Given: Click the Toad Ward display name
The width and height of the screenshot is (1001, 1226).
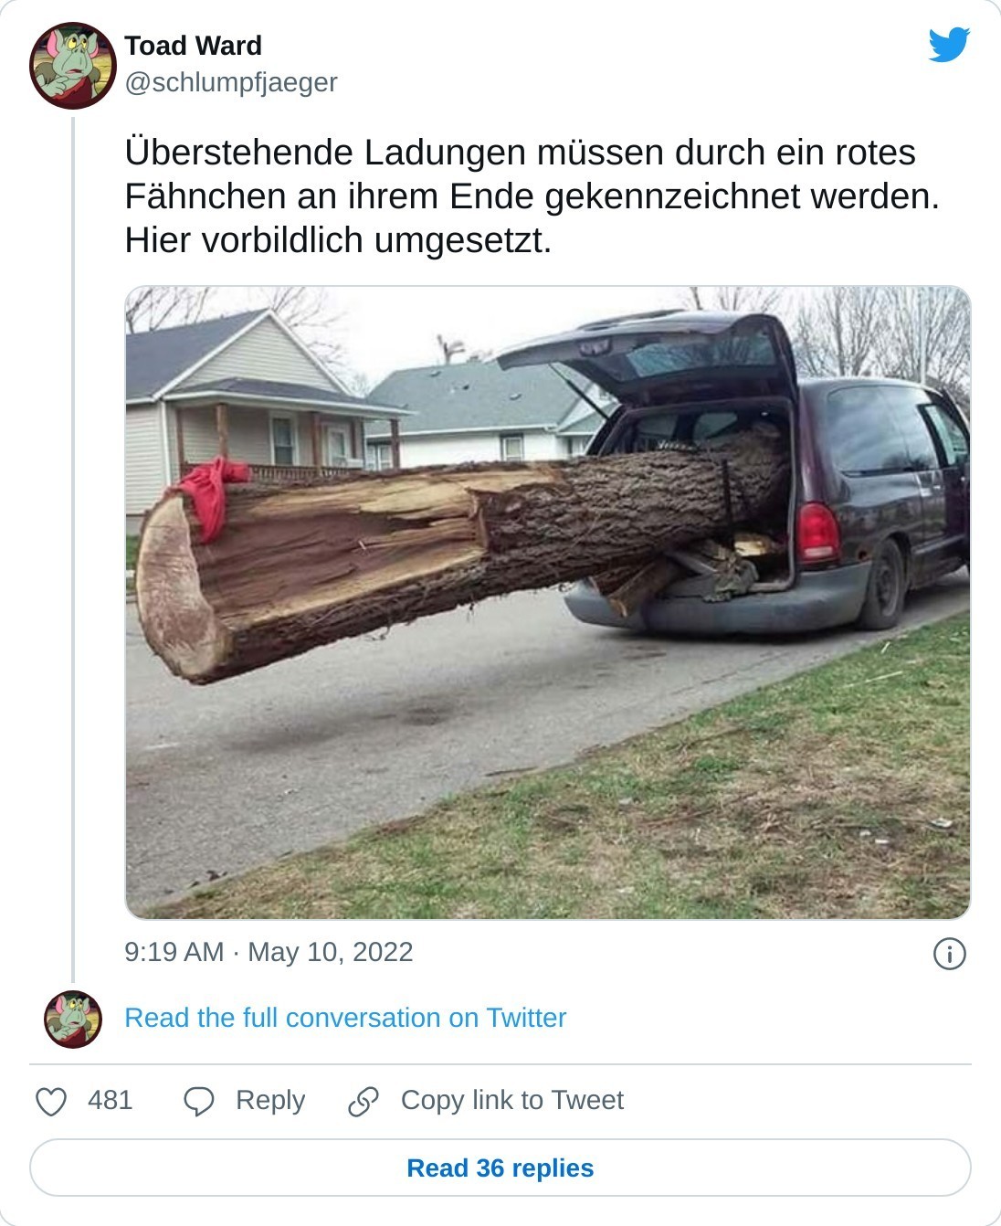Looking at the screenshot, I should (193, 46).
